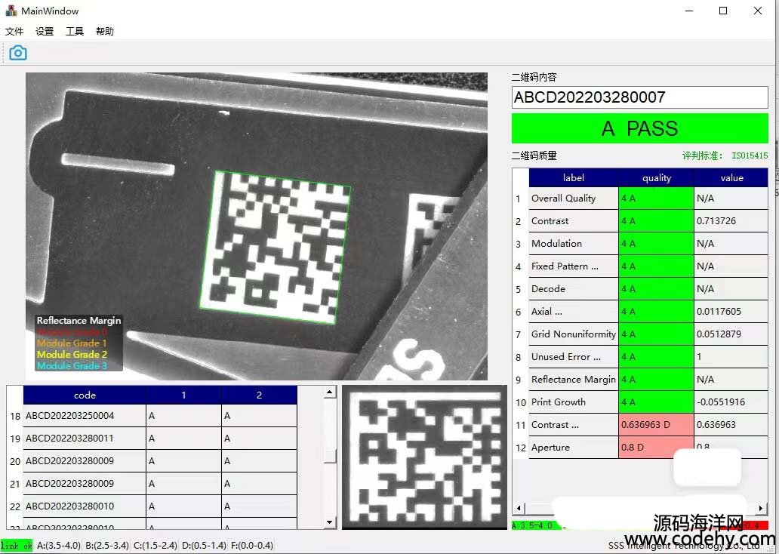Click the detected data matrix in camera image
The width and height of the screenshot is (779, 554).
(x=276, y=247)
